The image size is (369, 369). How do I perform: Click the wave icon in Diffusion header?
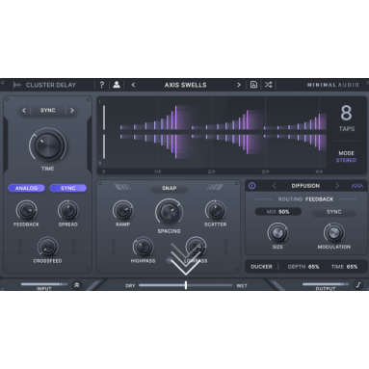pyautogui.click(x=357, y=186)
